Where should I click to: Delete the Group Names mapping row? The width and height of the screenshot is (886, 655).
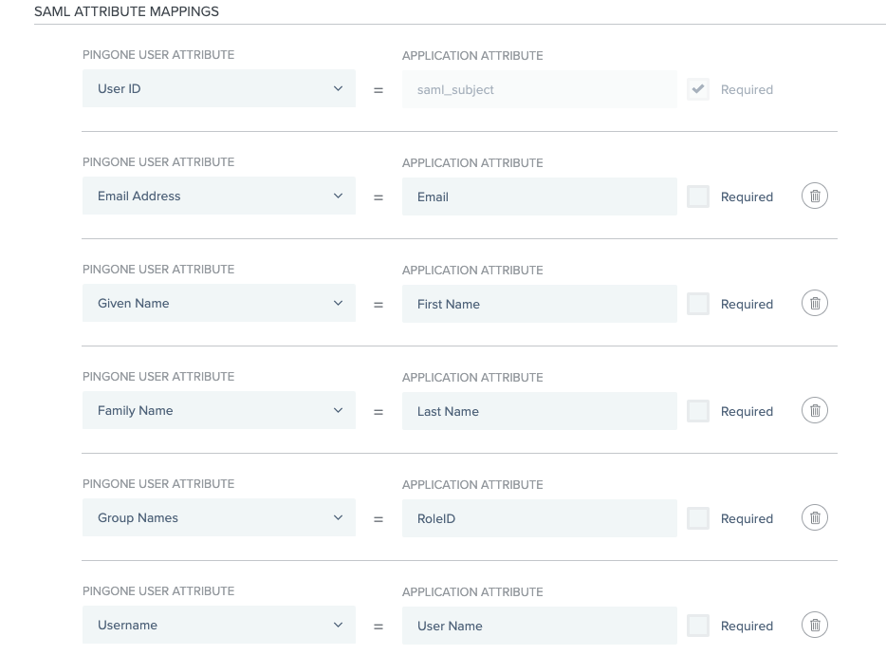pos(814,518)
